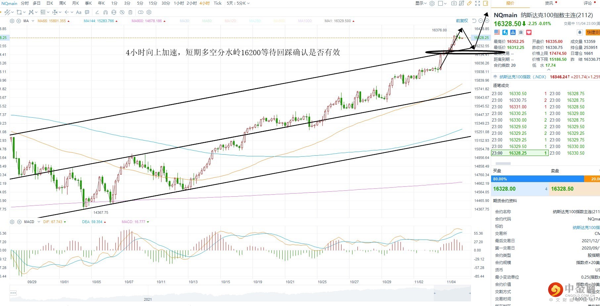600x306 pixels.
Task: Expand the trend line tool options arrow
Action: point(12,12)
